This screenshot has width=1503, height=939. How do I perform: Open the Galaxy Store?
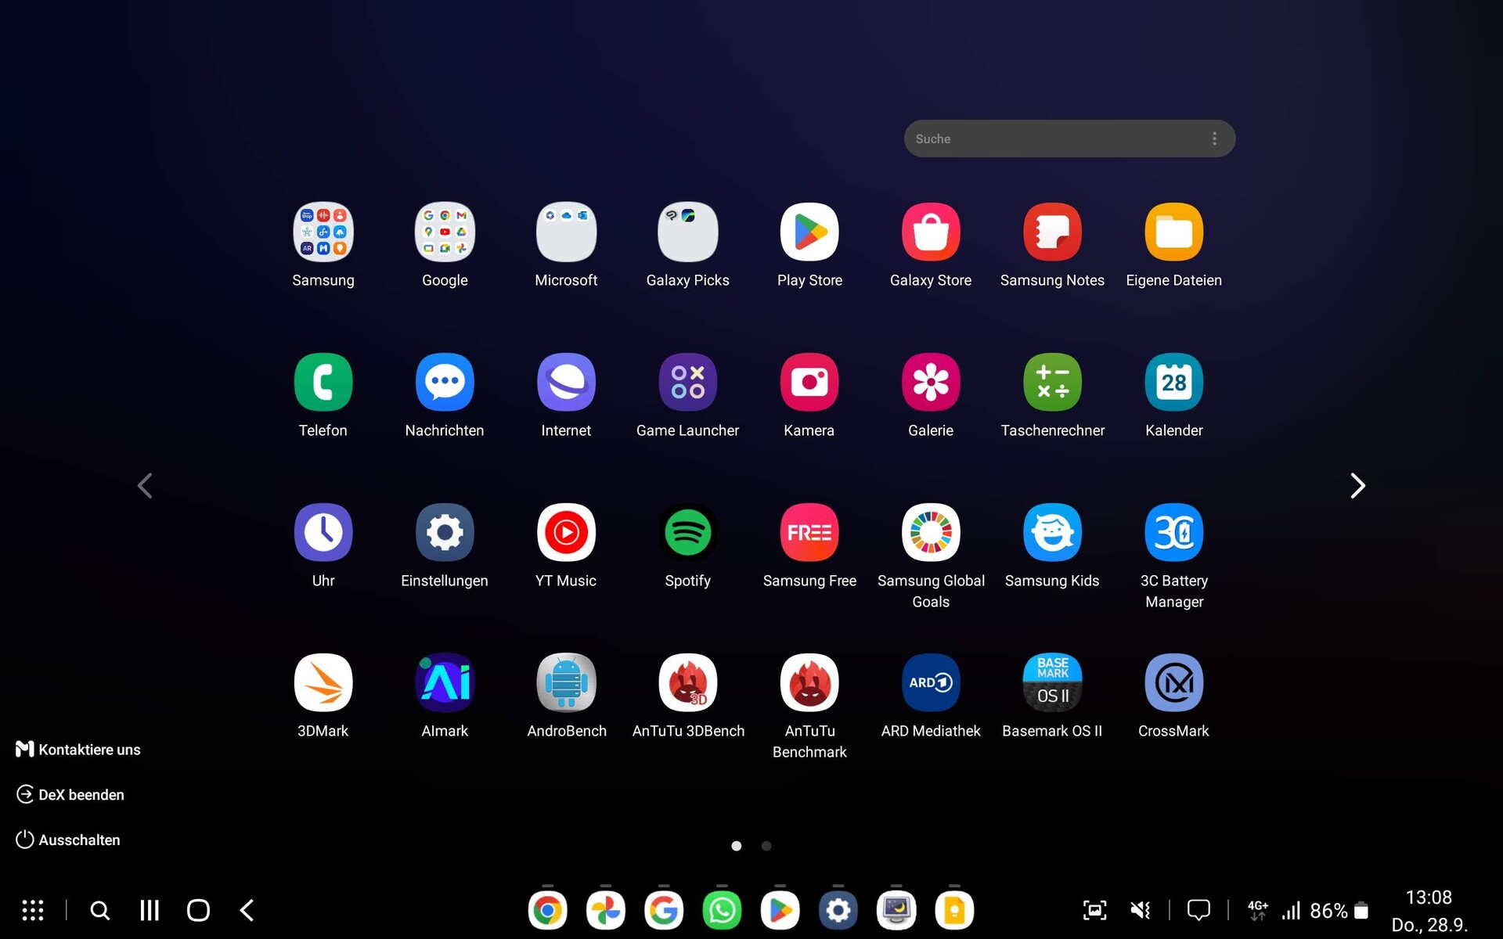[x=930, y=232]
